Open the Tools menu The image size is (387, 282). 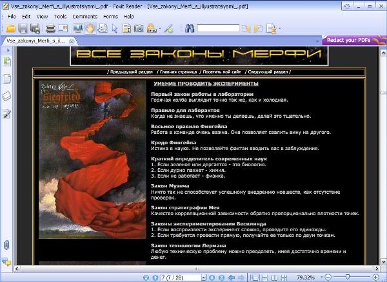click(60, 17)
